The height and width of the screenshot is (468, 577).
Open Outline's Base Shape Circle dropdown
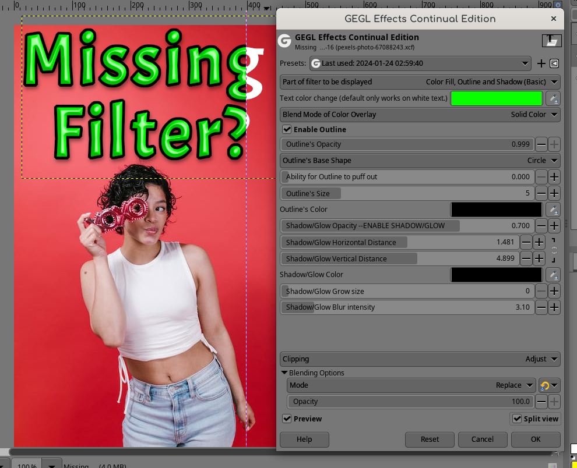click(420, 161)
